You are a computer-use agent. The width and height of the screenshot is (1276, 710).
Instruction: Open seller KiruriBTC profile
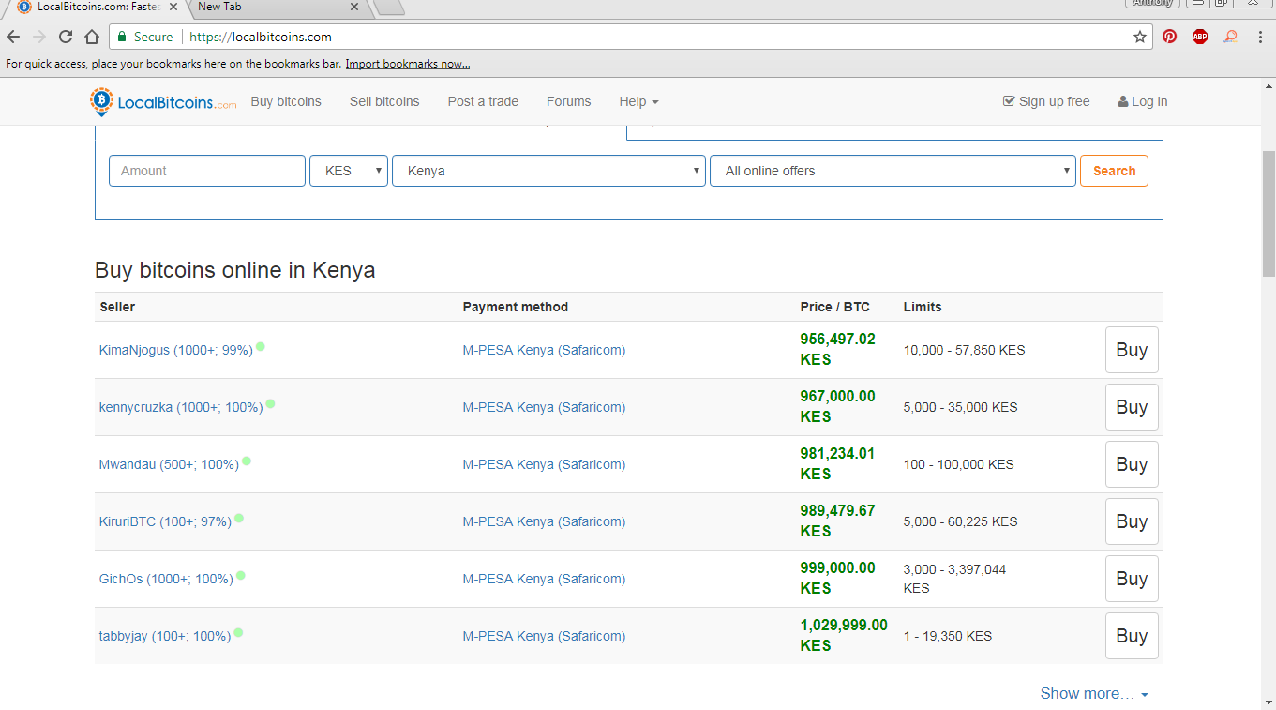point(165,521)
